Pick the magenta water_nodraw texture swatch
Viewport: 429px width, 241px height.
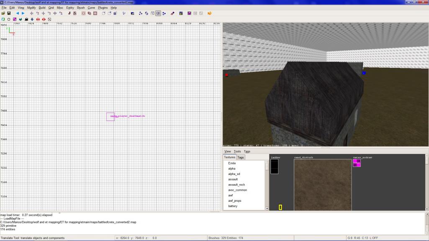pos(357,163)
